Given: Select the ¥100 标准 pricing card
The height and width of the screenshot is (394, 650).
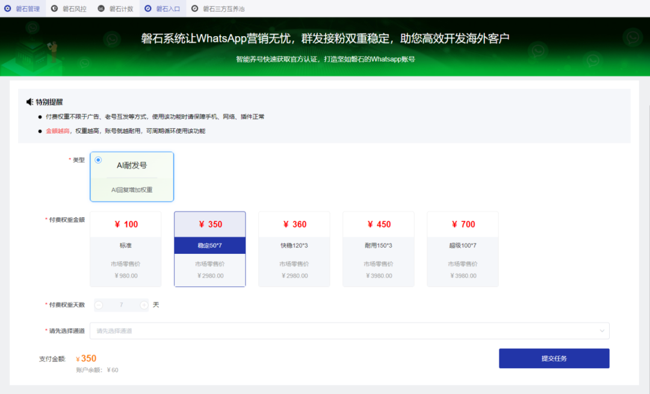Looking at the screenshot, I should (125, 248).
